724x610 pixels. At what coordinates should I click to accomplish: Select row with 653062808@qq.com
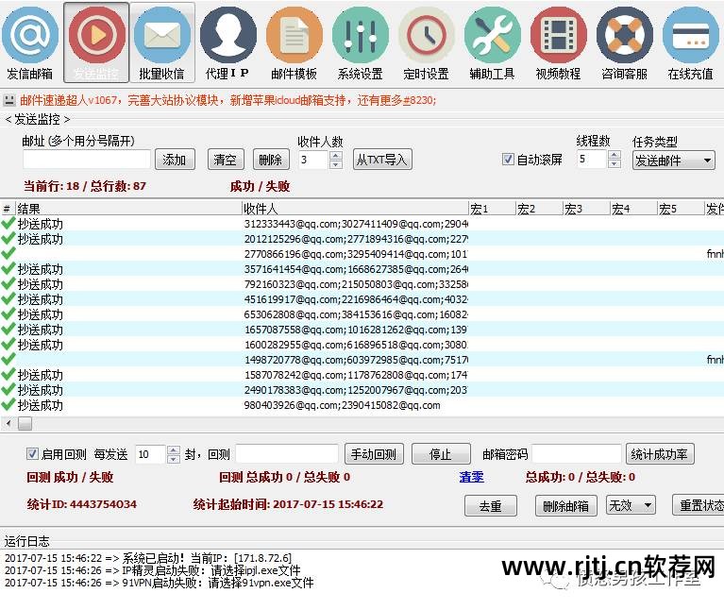point(362,314)
